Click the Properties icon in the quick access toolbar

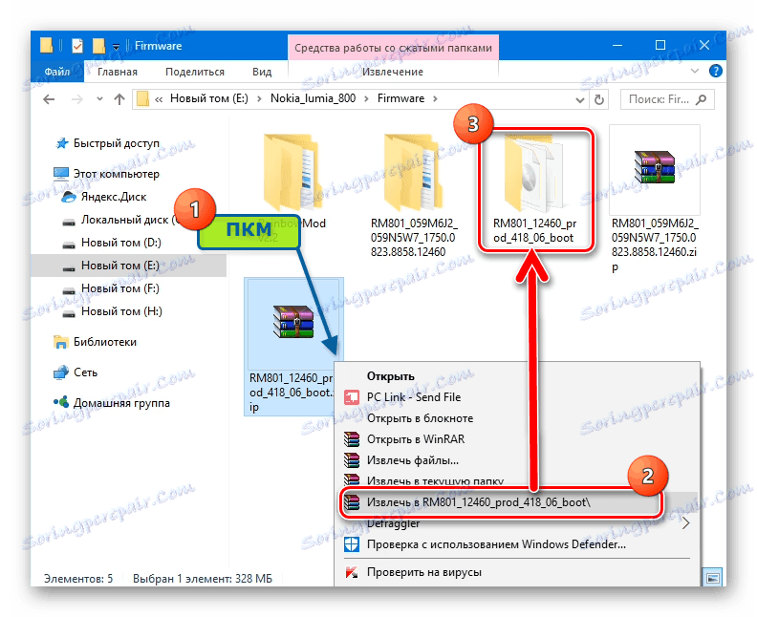tap(77, 46)
